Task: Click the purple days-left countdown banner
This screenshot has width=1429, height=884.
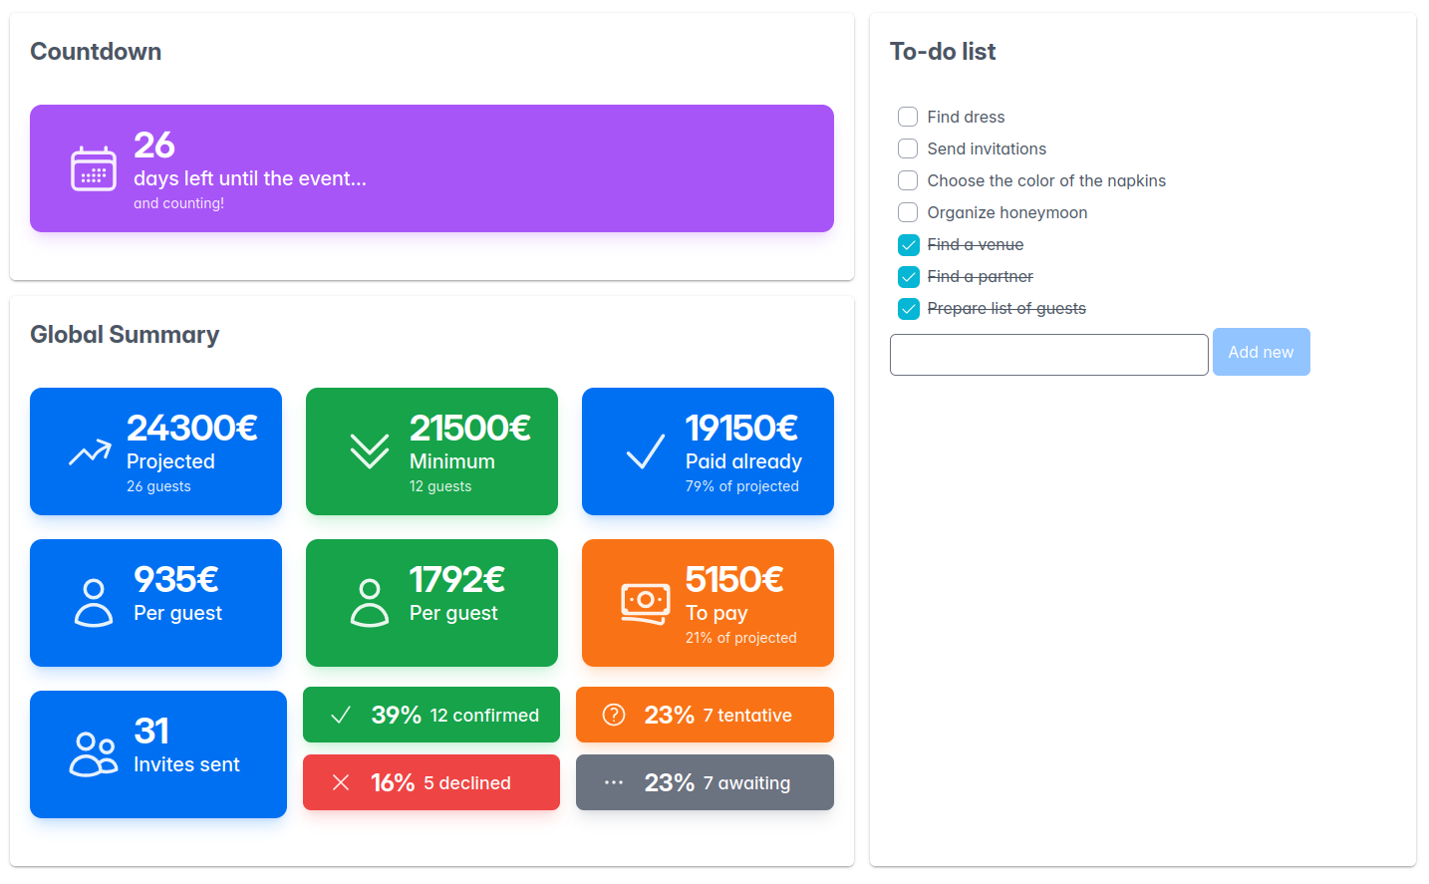Action: pos(431,168)
